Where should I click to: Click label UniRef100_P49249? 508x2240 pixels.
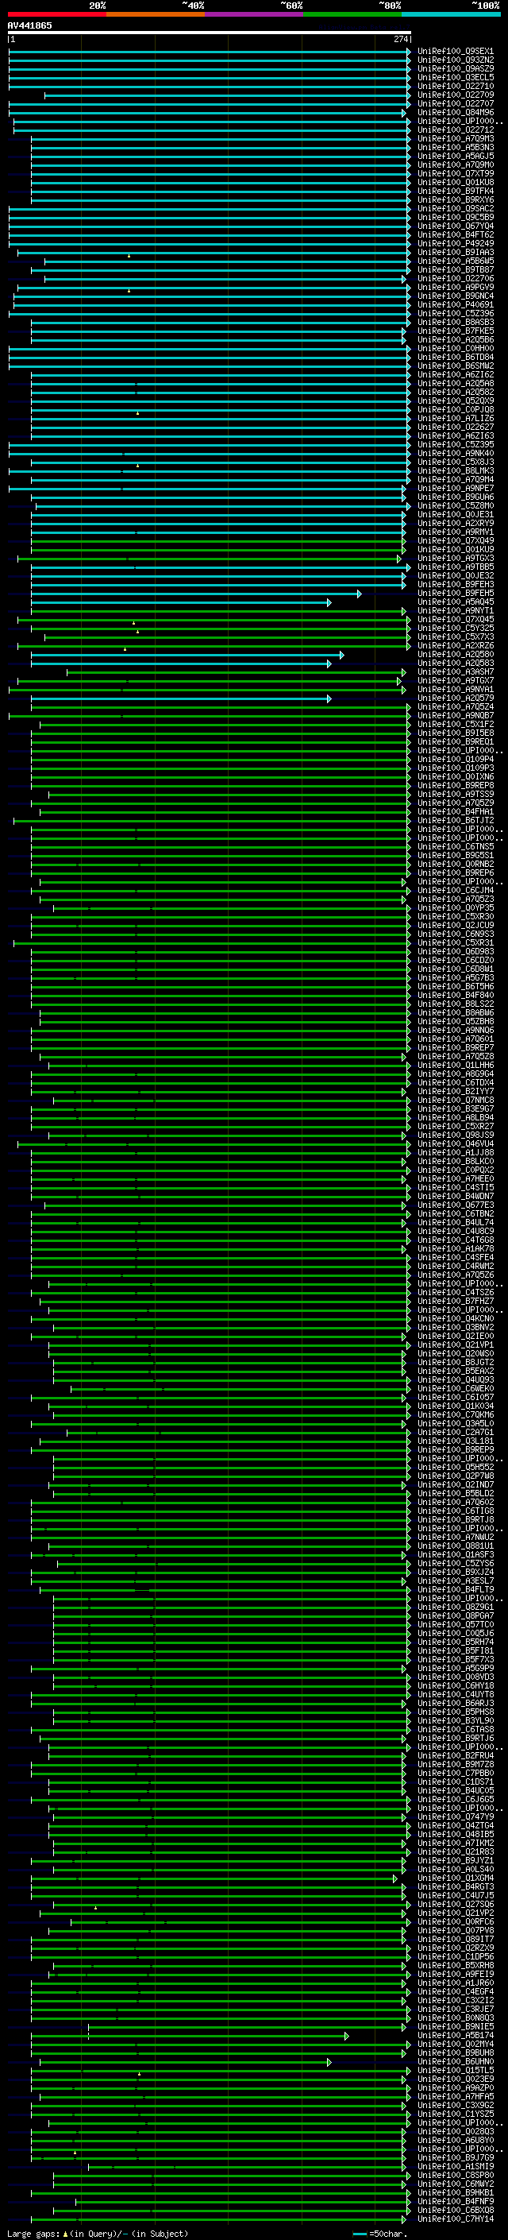(455, 243)
